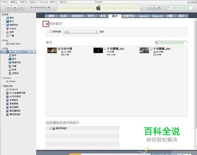Check the 最近添加的 playlist checkbox in movies list
197x155 pixels.
(50, 128)
